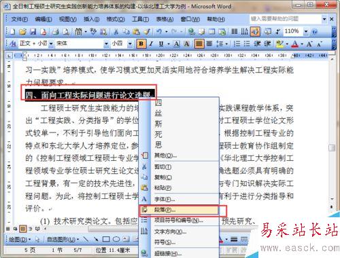Viewport: 340px width, 258px height.
Task: Click the Insert Table toolbar icon
Action: (212, 32)
